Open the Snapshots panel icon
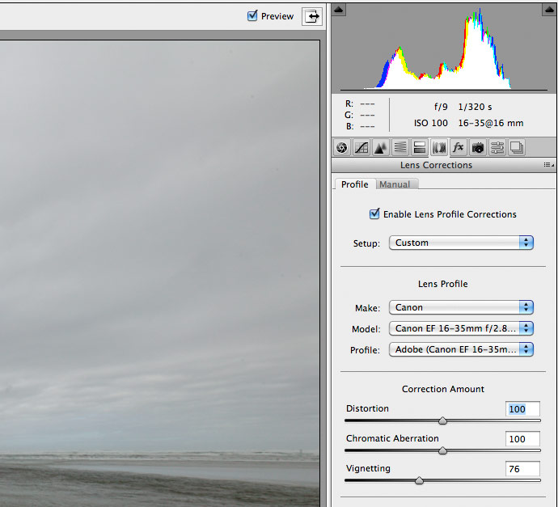 click(x=517, y=147)
